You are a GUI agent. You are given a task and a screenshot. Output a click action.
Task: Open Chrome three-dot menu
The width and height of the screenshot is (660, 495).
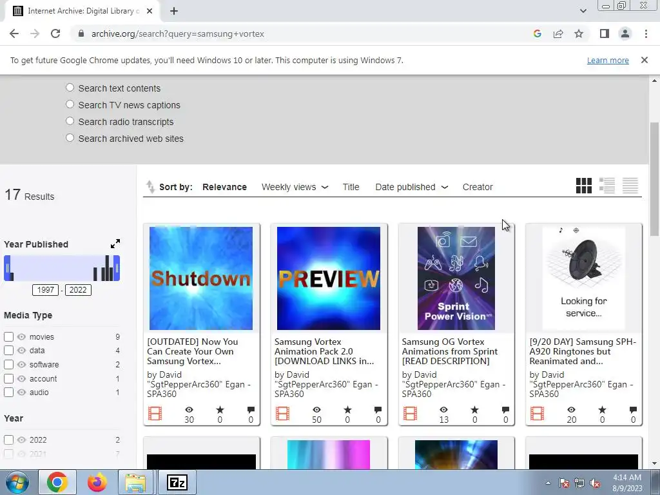coord(646,34)
